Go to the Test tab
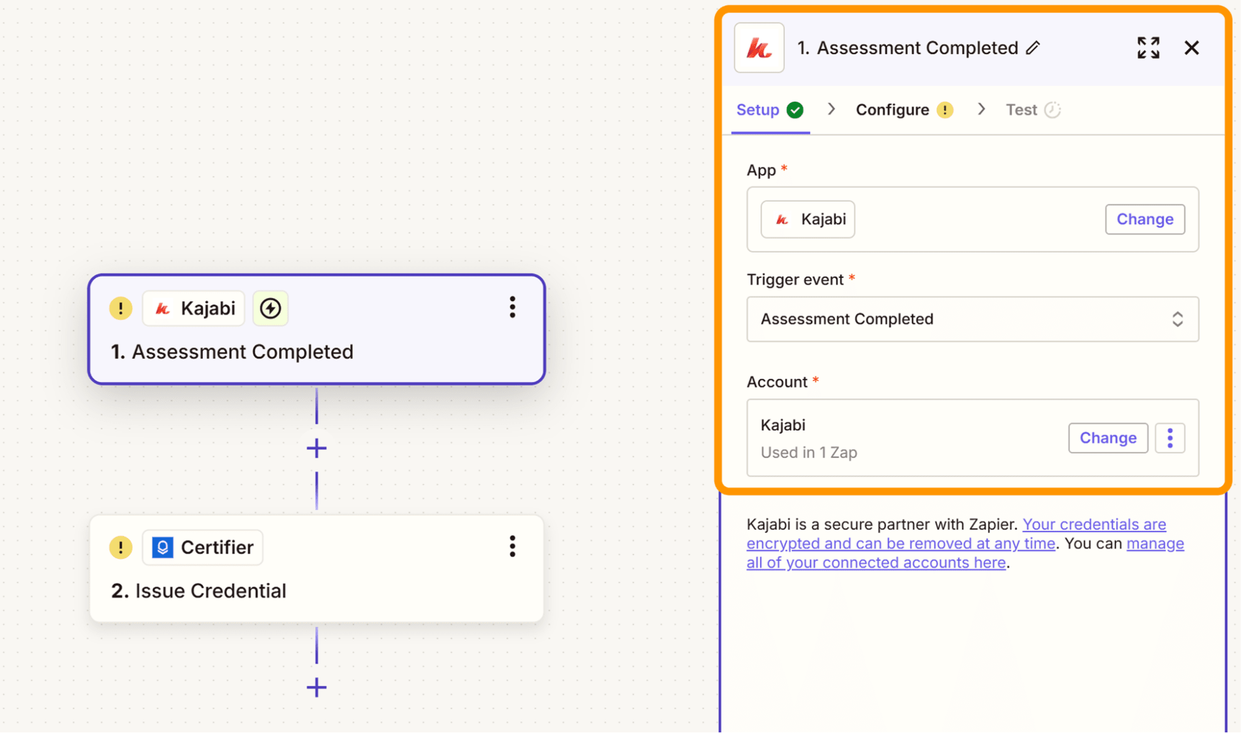Image resolution: width=1241 pixels, height=733 pixels. click(1033, 110)
